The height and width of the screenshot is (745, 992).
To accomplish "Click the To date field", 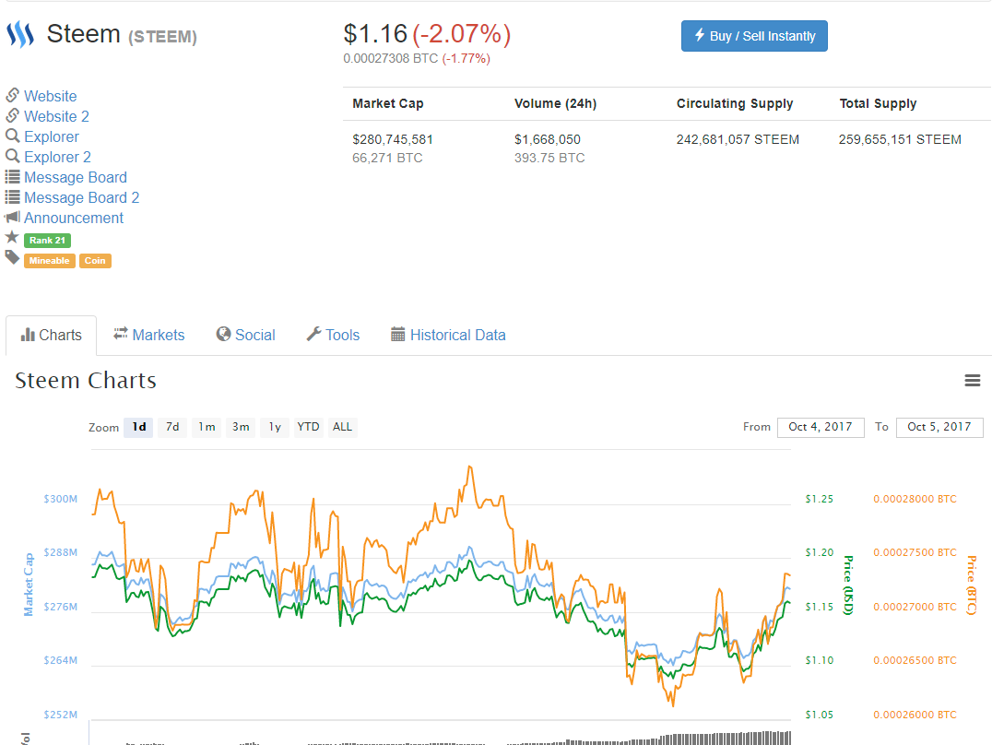I will pyautogui.click(x=939, y=427).
